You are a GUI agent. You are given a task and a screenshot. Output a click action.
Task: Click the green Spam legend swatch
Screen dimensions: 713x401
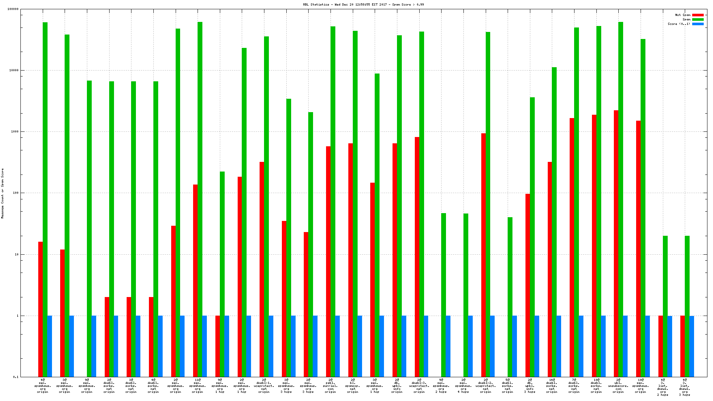tap(698, 20)
